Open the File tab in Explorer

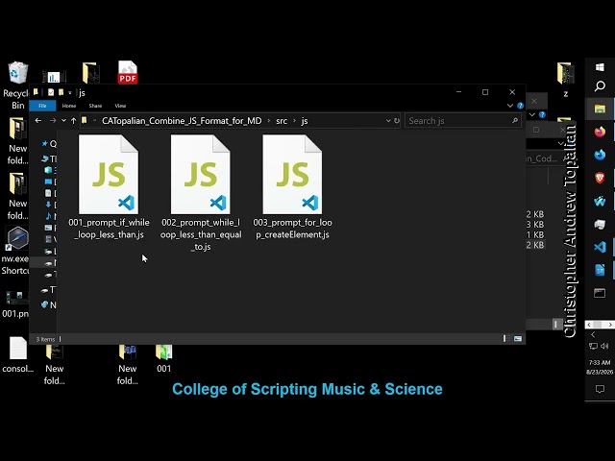tap(42, 106)
